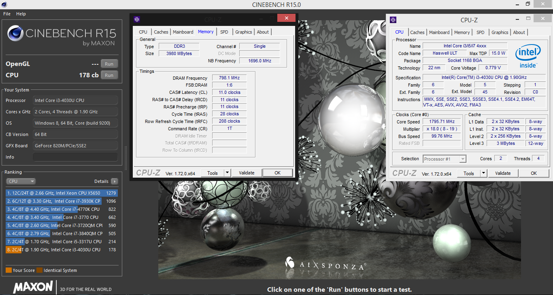Click the MAXON logo at the bottom
Screen dimensions: 553x295
coord(33,287)
